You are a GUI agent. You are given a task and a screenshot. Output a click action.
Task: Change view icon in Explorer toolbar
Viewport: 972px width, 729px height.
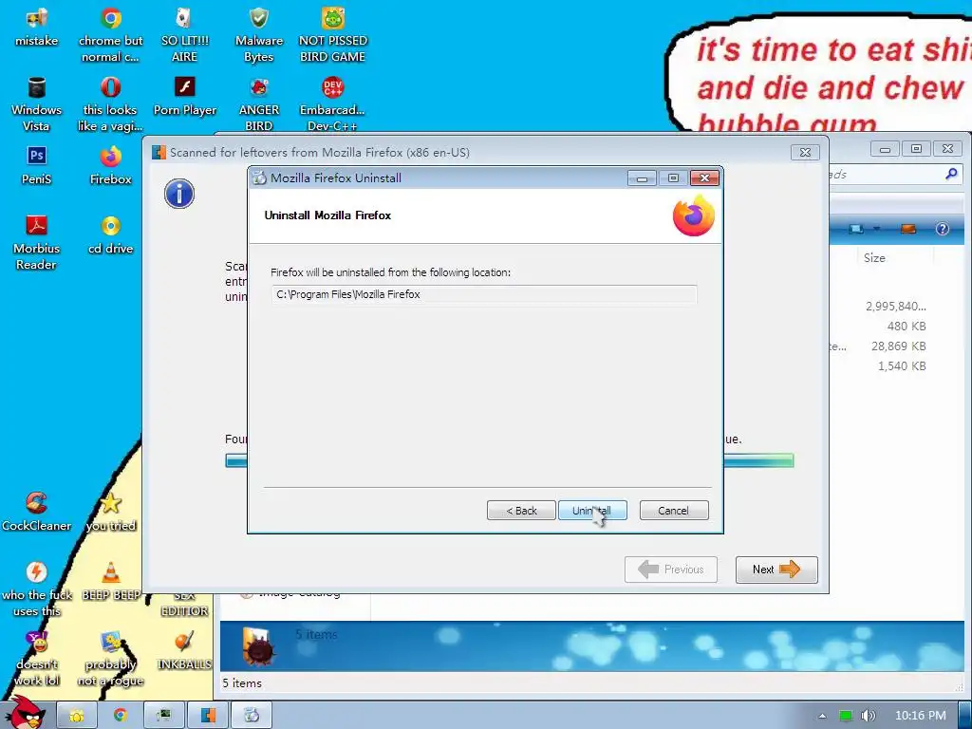click(x=857, y=229)
